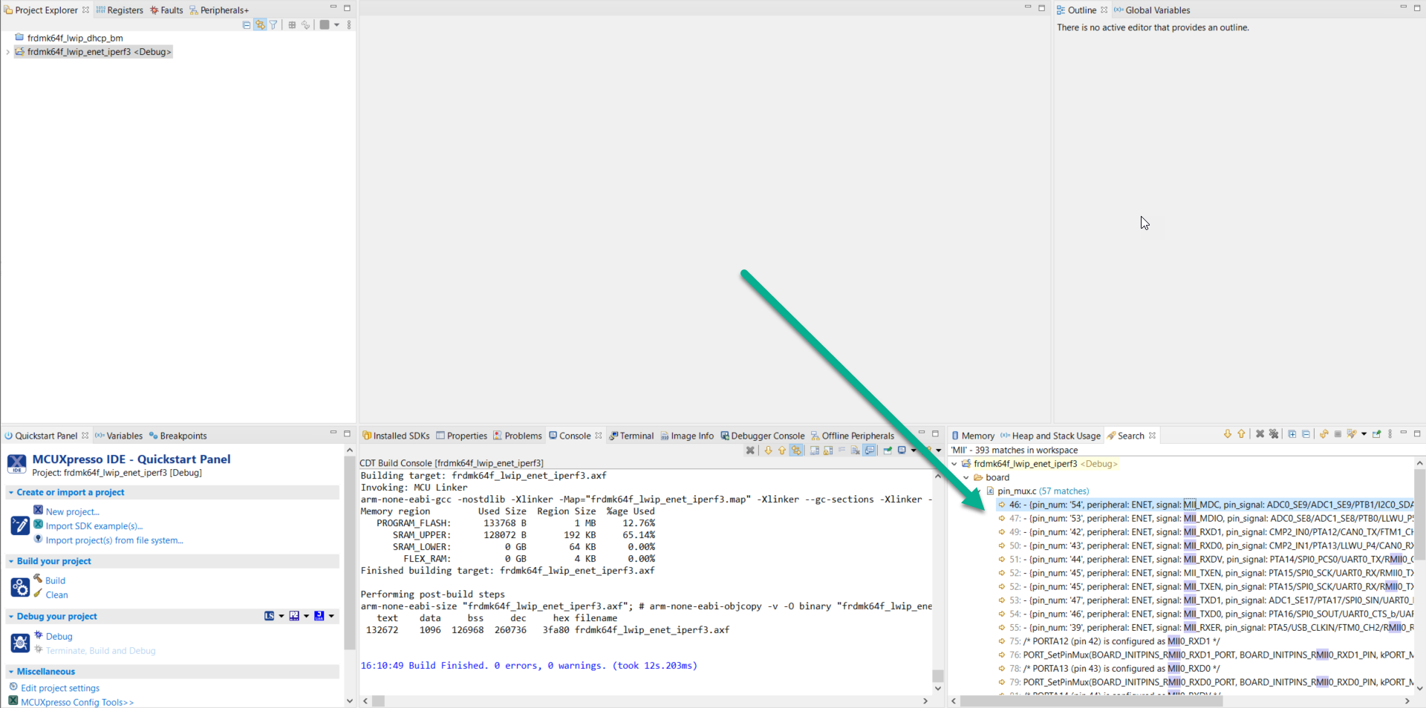Expand the frdmk64f_lwip_enet_iperf3 project node
Screen dimensions: 1426x708
(9, 52)
